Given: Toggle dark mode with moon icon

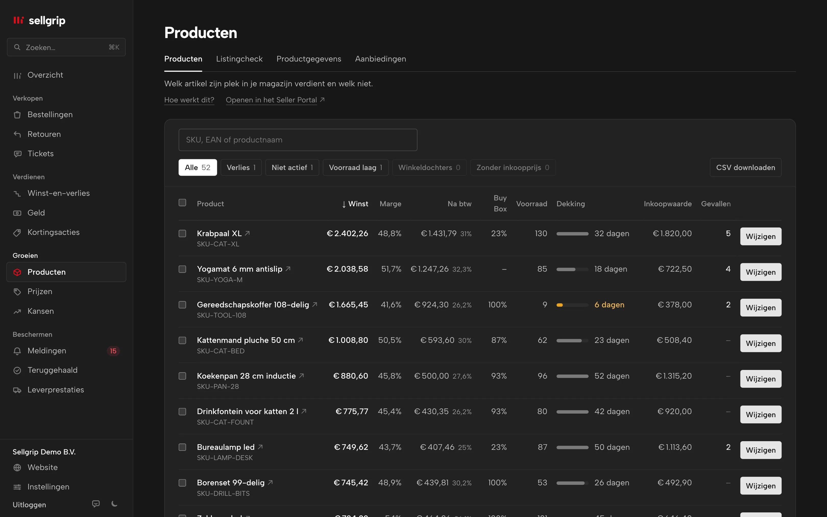Looking at the screenshot, I should (115, 504).
